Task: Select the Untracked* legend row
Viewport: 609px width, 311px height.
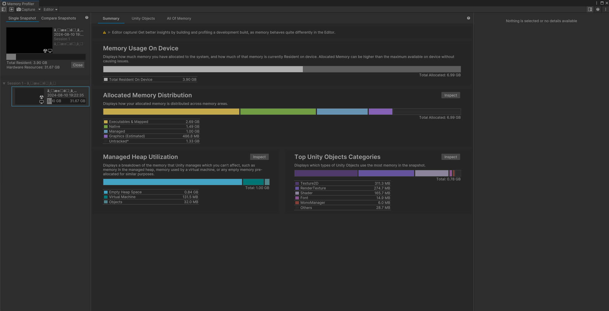Action: coord(151,141)
